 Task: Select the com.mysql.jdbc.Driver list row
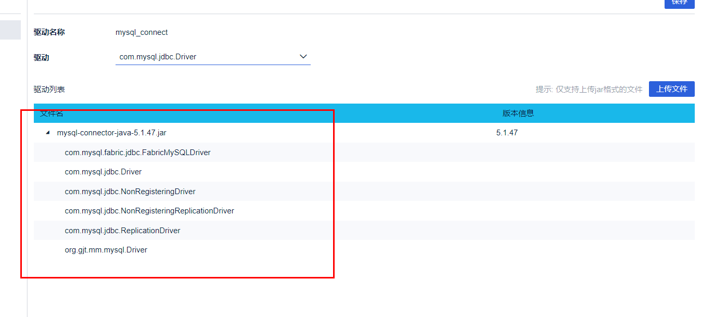tap(364, 172)
